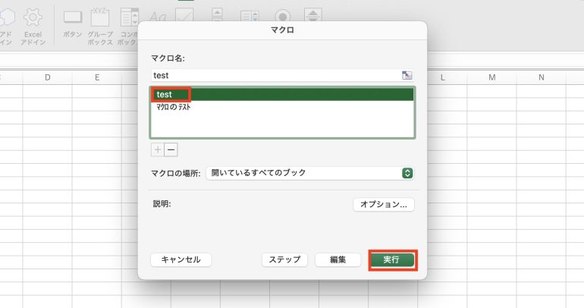Click the コンボボックス form control icon
The width and height of the screenshot is (584, 308).
129,17
